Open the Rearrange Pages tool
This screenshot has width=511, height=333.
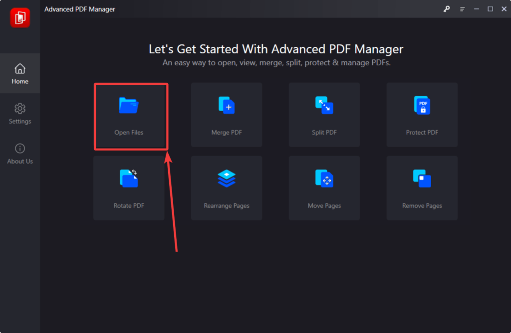(x=227, y=188)
